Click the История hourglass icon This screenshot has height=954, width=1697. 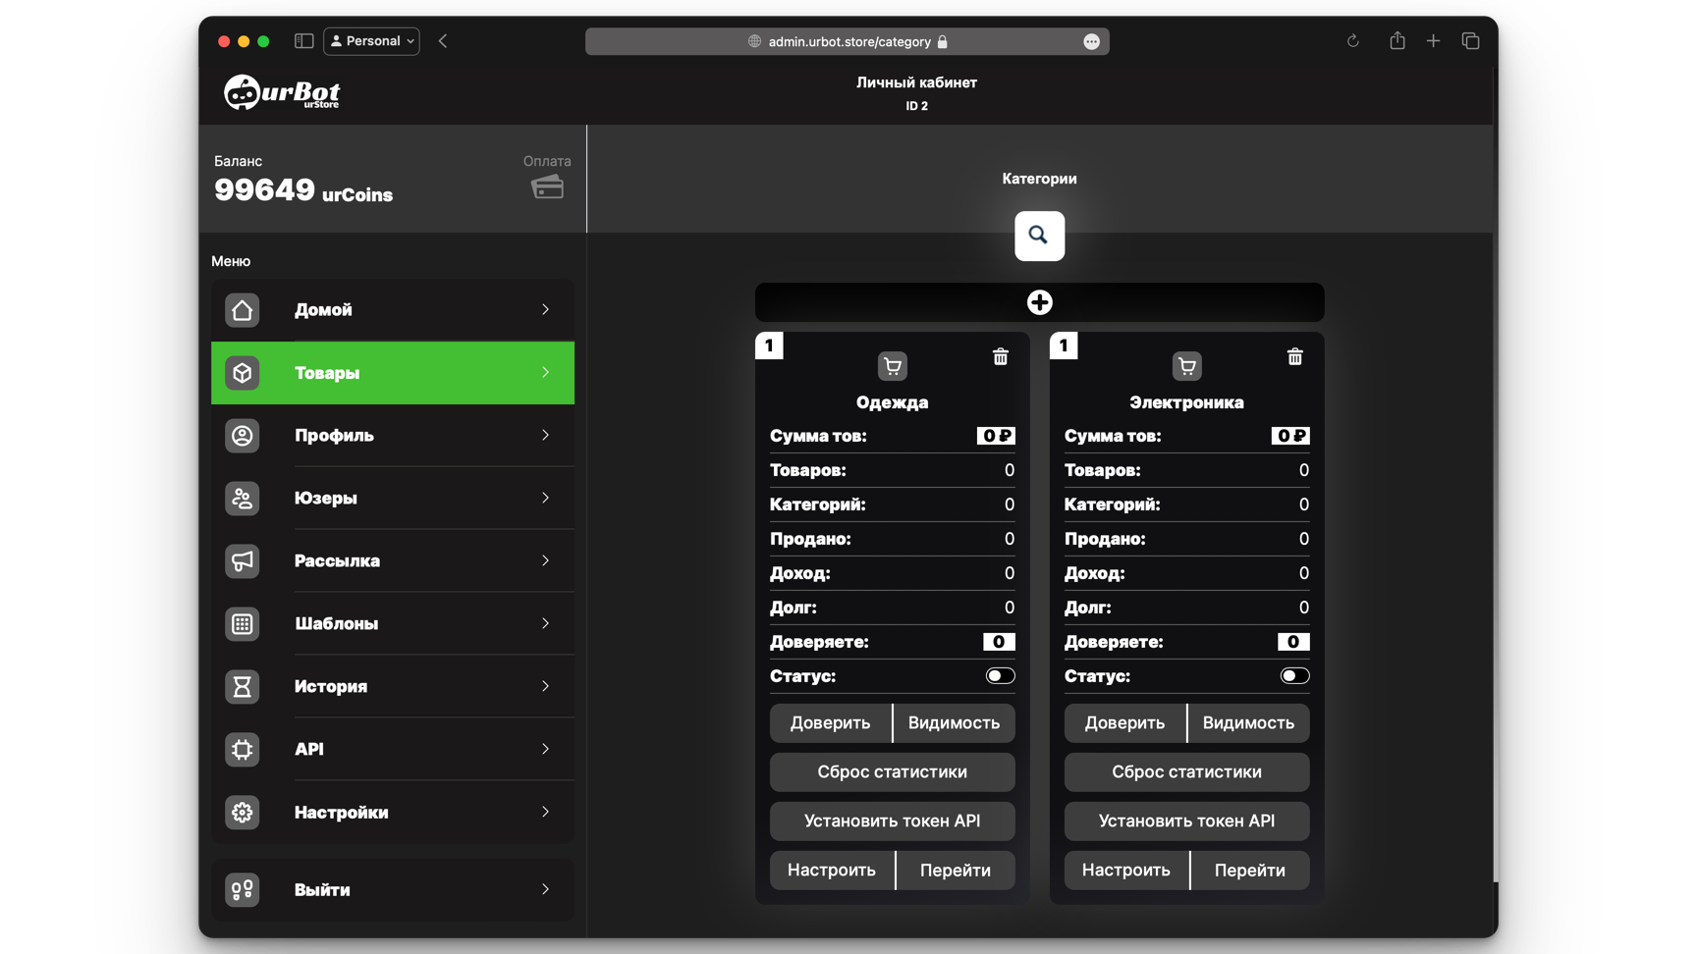(x=242, y=686)
